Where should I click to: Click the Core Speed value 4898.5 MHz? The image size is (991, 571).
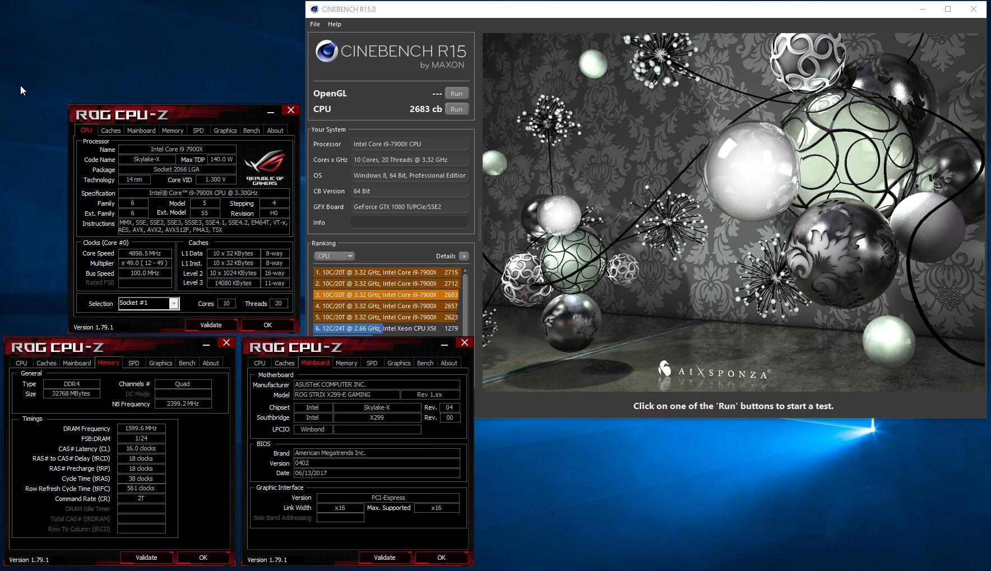click(145, 253)
